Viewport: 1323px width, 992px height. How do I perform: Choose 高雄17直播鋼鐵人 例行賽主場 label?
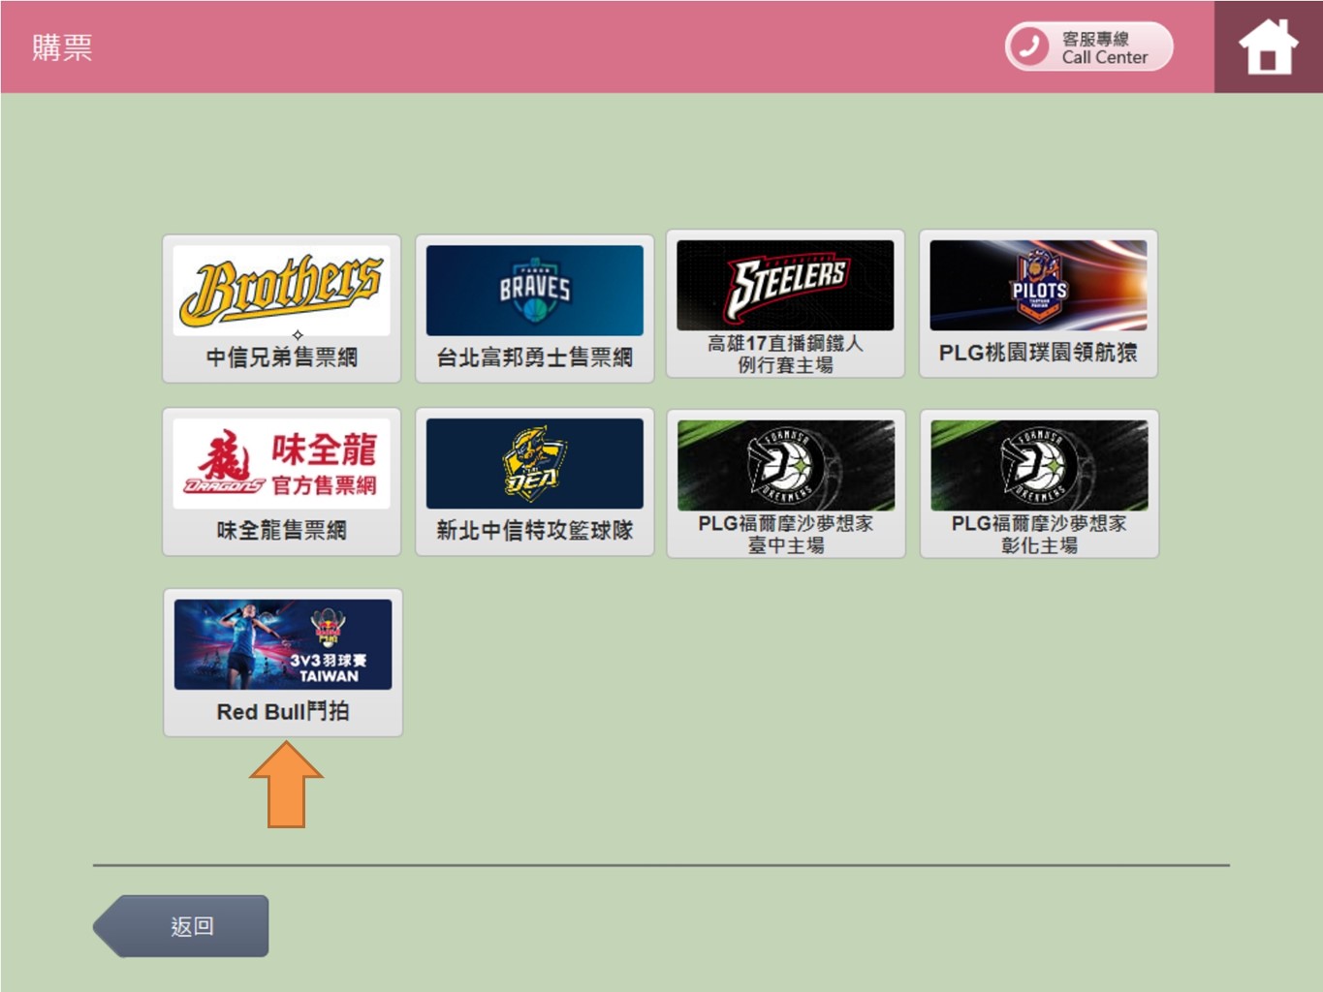785,354
